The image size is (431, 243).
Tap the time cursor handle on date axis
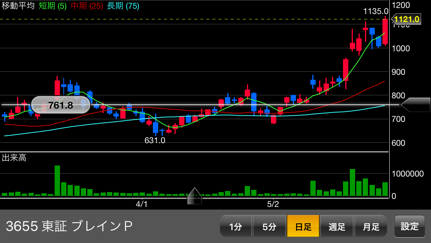pos(195,196)
